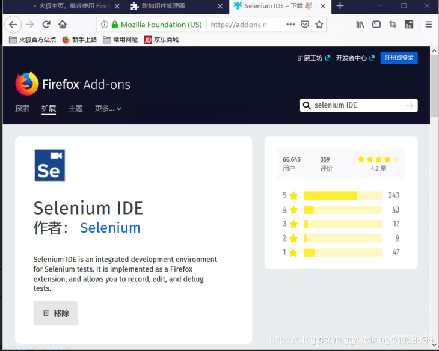Click the Selenium IDE Se logo thumbnail
This screenshot has height=351, width=439.
pyautogui.click(x=50, y=165)
